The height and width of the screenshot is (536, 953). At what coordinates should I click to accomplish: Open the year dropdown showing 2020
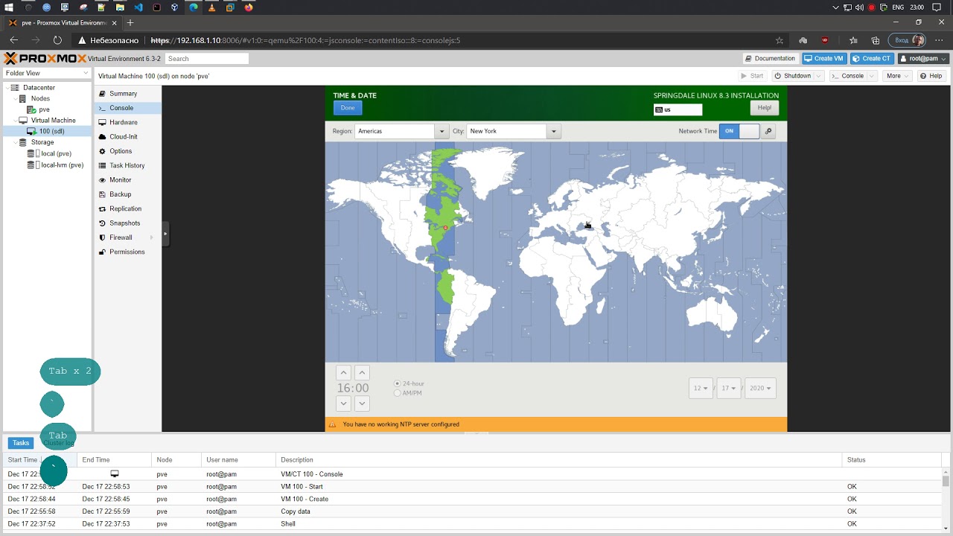tap(760, 388)
